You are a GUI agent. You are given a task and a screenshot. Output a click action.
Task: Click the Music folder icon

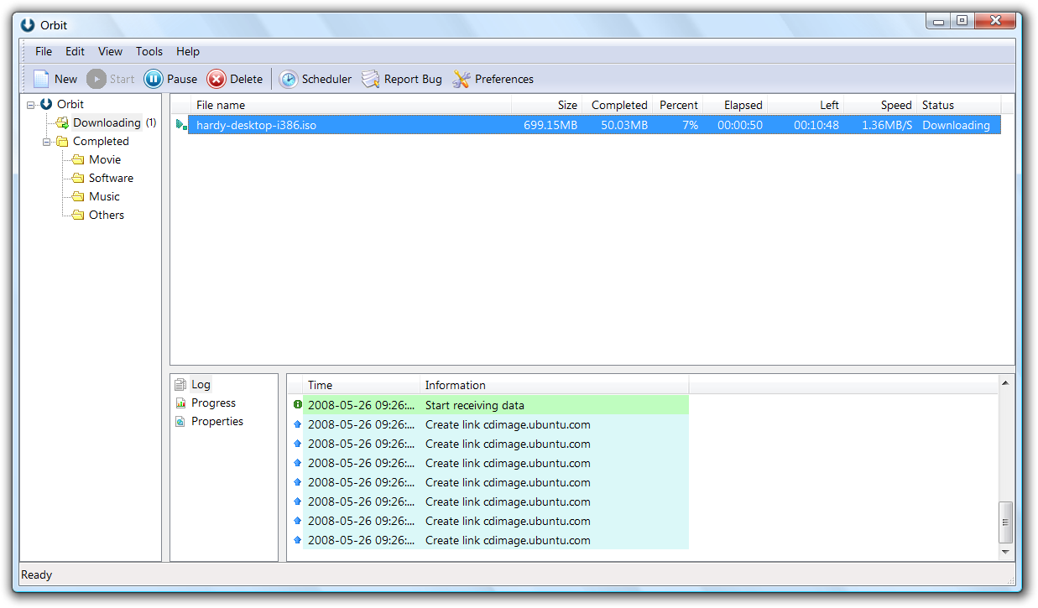(x=78, y=196)
